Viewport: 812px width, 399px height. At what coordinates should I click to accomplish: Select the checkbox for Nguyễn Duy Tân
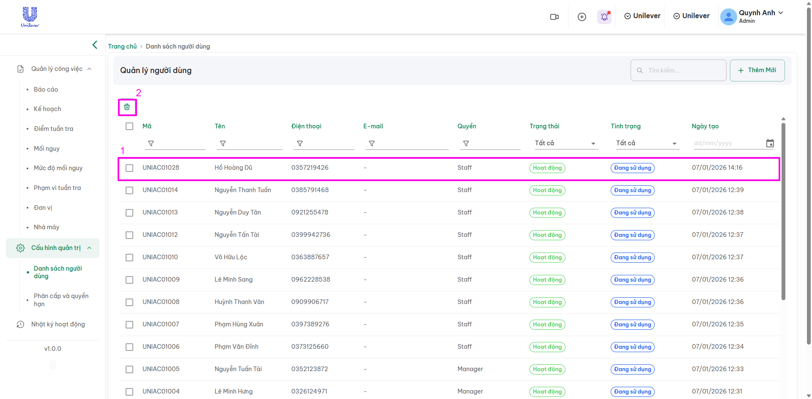[x=129, y=213]
